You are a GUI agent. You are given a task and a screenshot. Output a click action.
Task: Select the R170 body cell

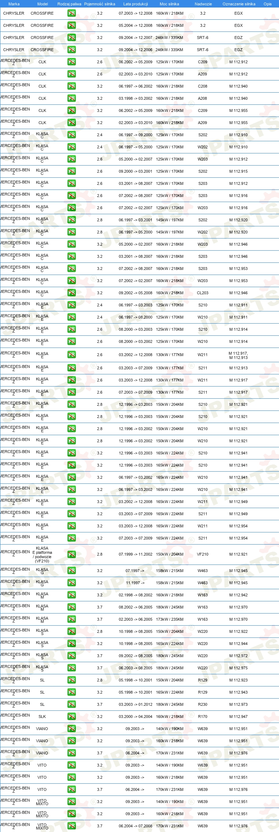click(x=203, y=717)
